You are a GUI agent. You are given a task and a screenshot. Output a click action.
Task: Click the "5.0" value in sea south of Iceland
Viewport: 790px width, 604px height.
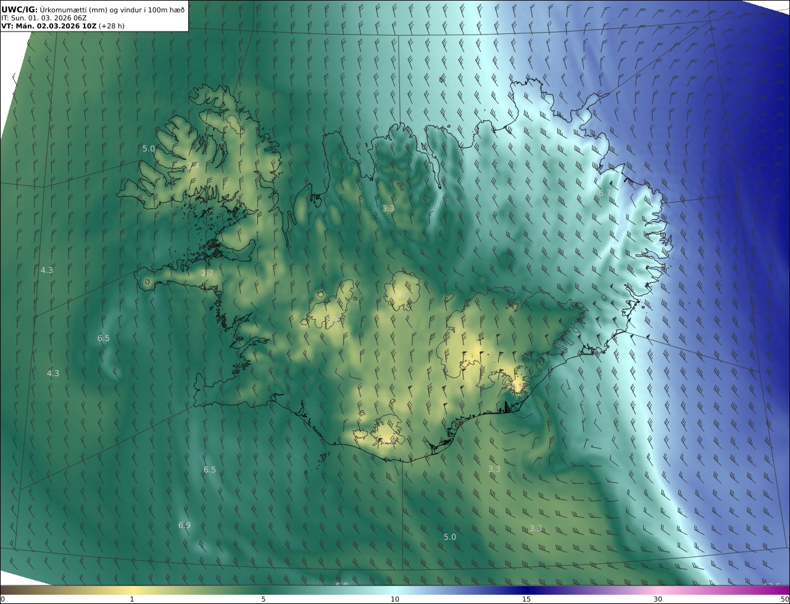coord(450,537)
